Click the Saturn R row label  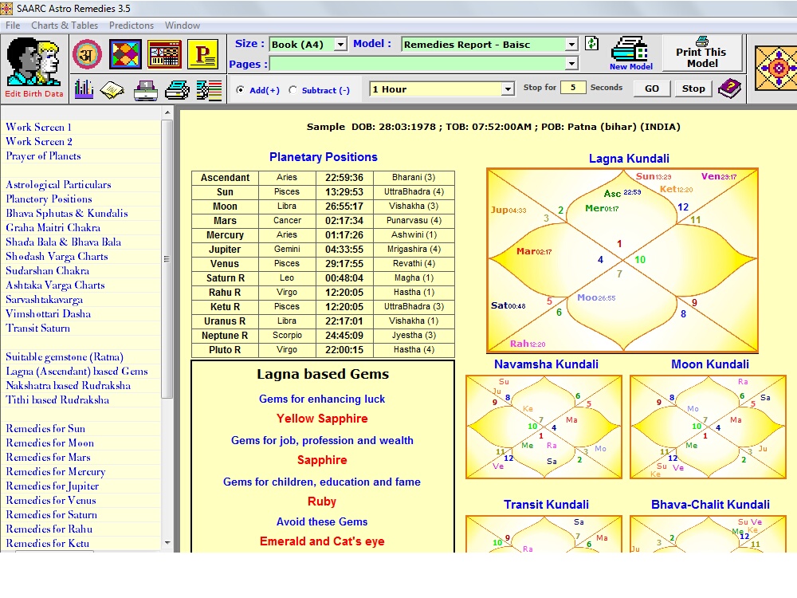[x=225, y=278]
